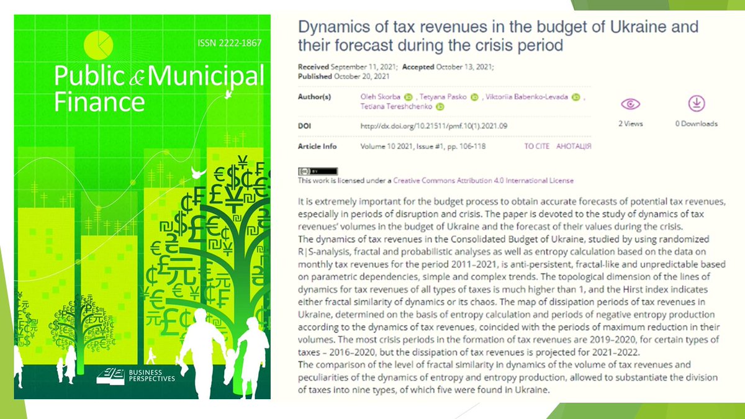Click the 'Published October 20, 2021' text
The width and height of the screenshot is (745, 419).
(343, 76)
